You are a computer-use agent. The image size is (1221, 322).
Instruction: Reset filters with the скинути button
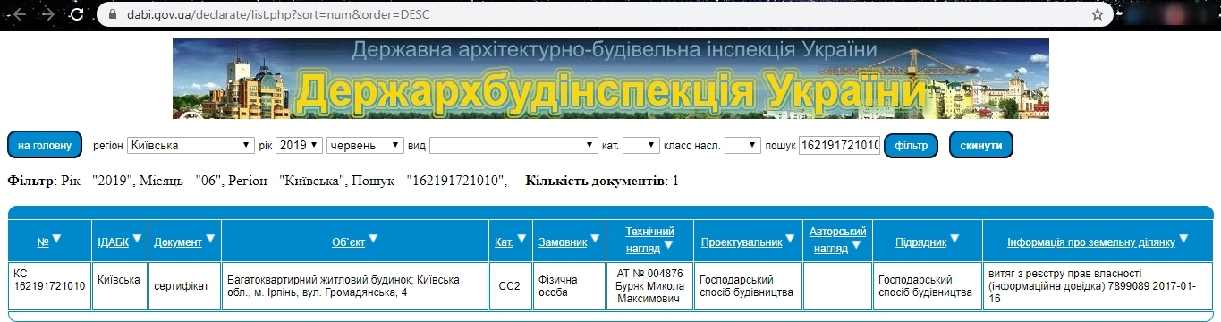(x=980, y=145)
